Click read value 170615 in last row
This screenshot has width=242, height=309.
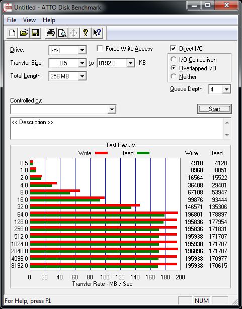(218, 266)
